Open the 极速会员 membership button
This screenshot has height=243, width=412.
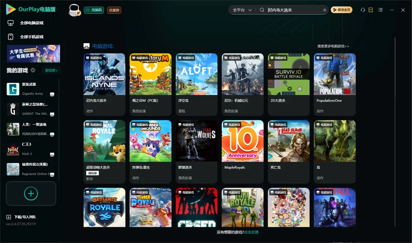tap(342, 10)
